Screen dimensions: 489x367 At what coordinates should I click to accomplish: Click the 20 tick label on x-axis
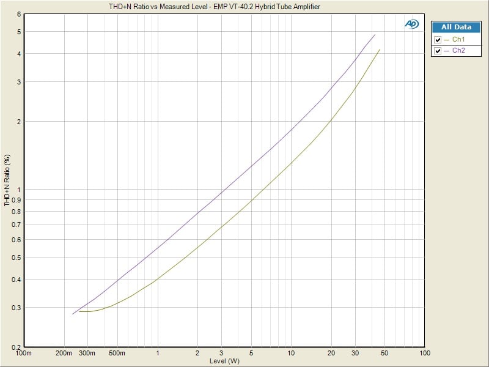click(x=331, y=354)
